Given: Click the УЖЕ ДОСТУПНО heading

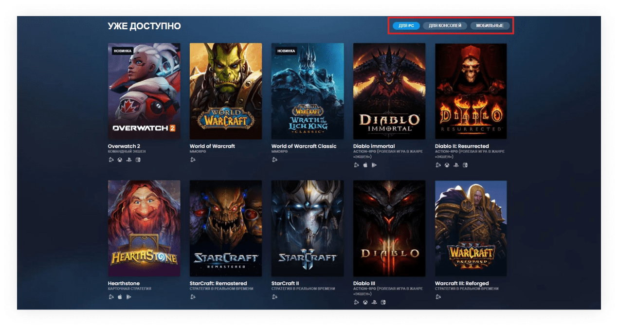Looking at the screenshot, I should 144,26.
